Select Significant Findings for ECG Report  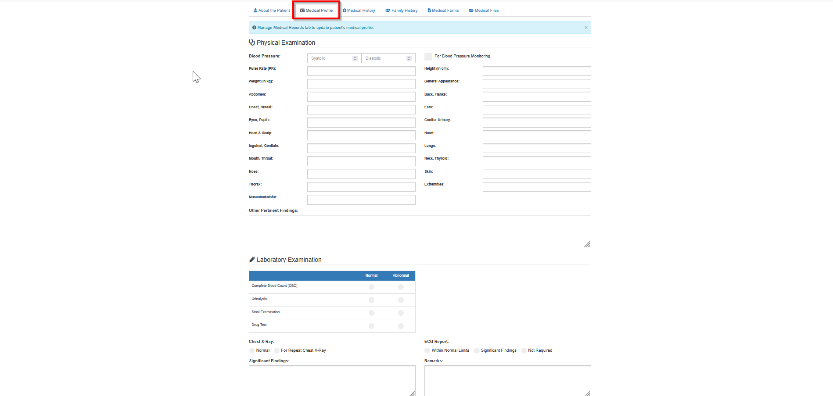click(x=476, y=351)
